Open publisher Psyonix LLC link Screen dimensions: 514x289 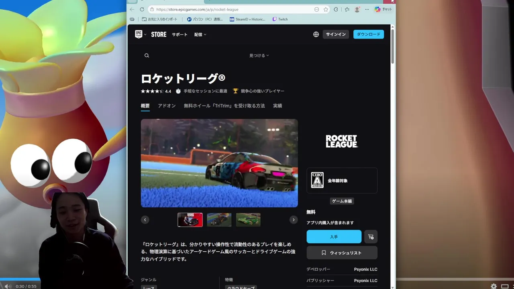(365, 281)
